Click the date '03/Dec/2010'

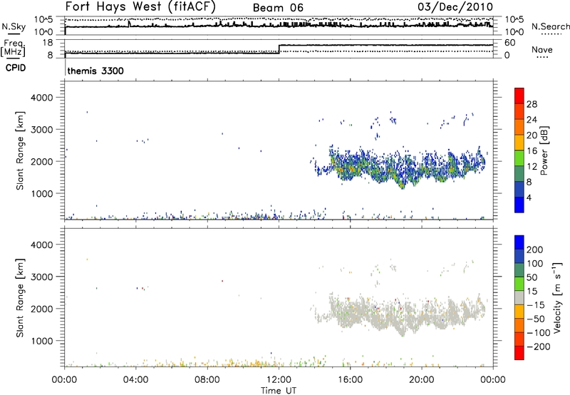[455, 6]
